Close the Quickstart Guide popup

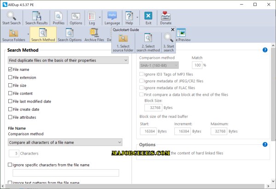172,29
